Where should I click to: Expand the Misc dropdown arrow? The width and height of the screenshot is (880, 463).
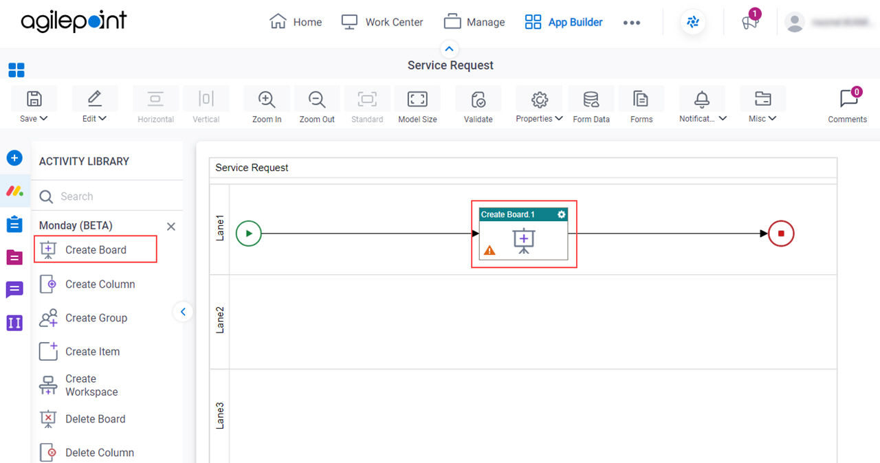coord(773,118)
